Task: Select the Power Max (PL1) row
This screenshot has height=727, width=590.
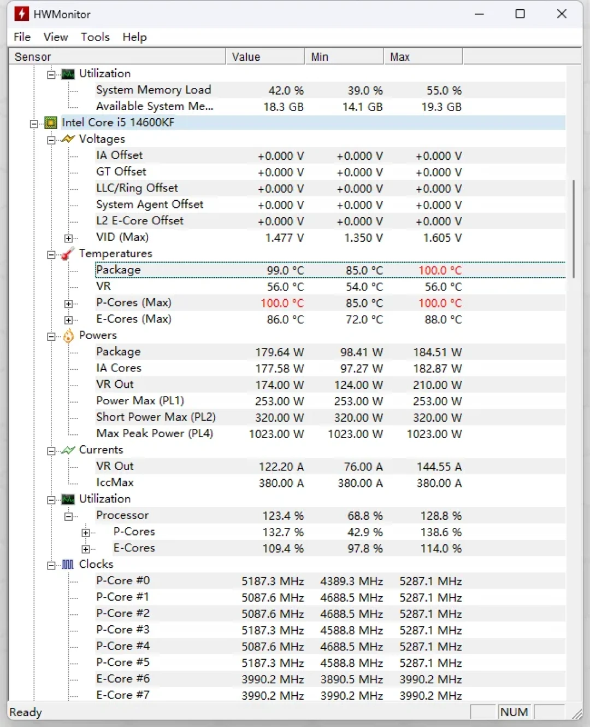Action: click(x=331, y=401)
